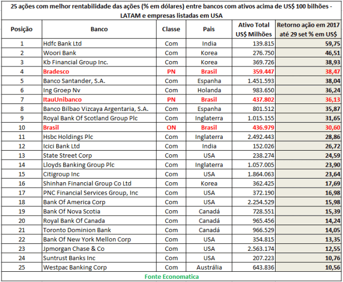Select the return value 59,75
This screenshot has width=343, height=282.
308,43
